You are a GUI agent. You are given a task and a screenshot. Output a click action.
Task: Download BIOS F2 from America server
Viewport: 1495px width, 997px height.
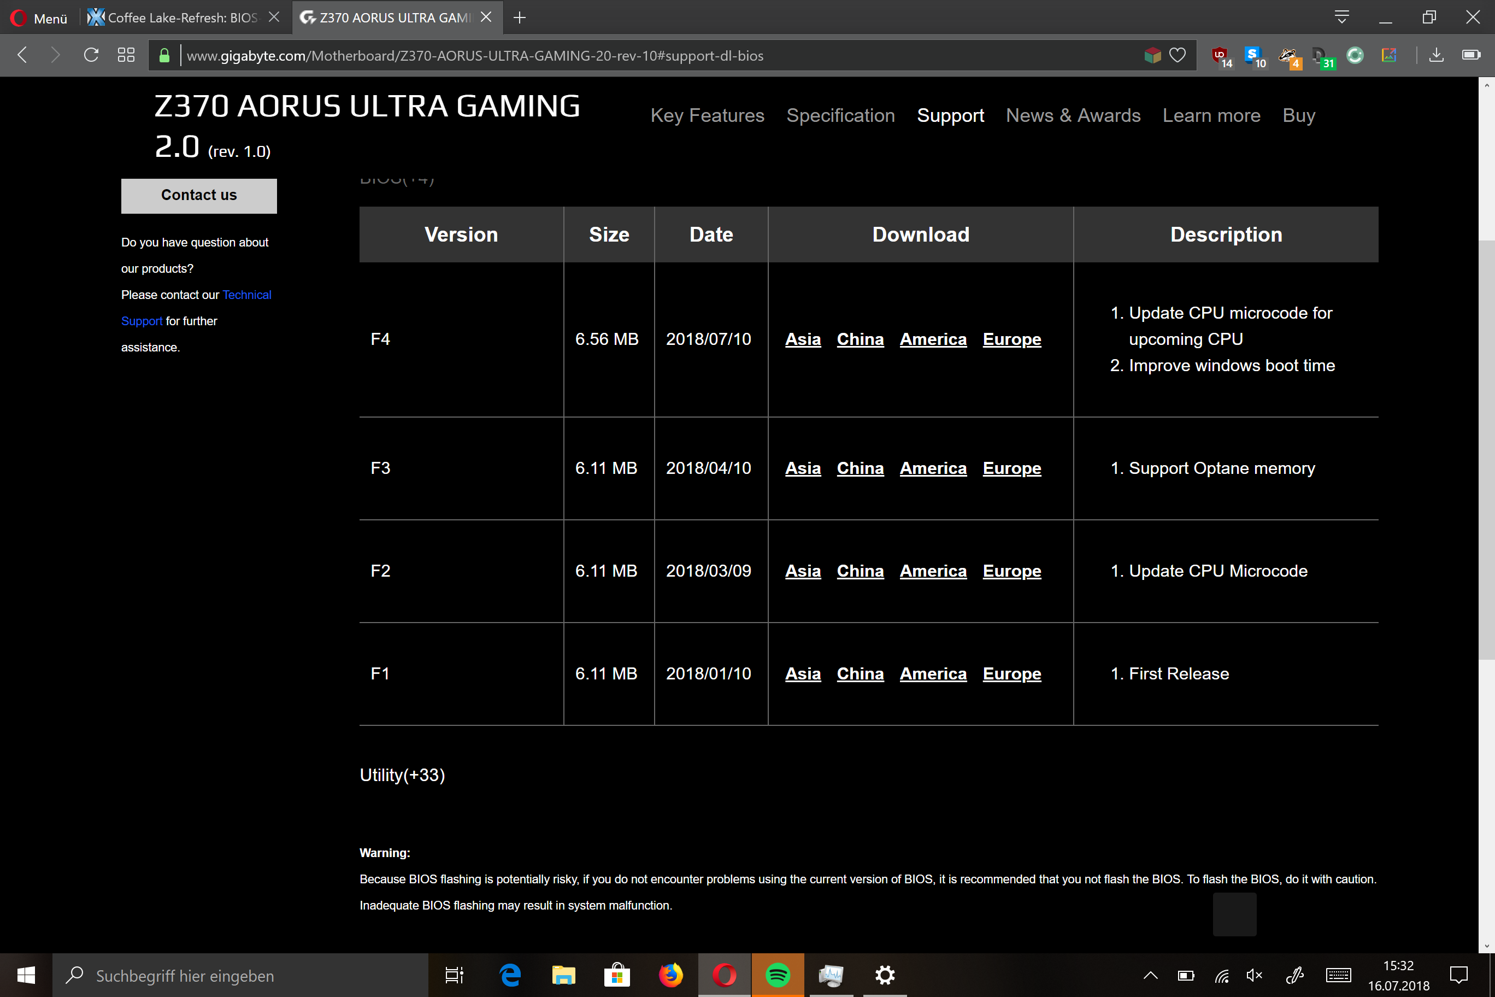(933, 572)
